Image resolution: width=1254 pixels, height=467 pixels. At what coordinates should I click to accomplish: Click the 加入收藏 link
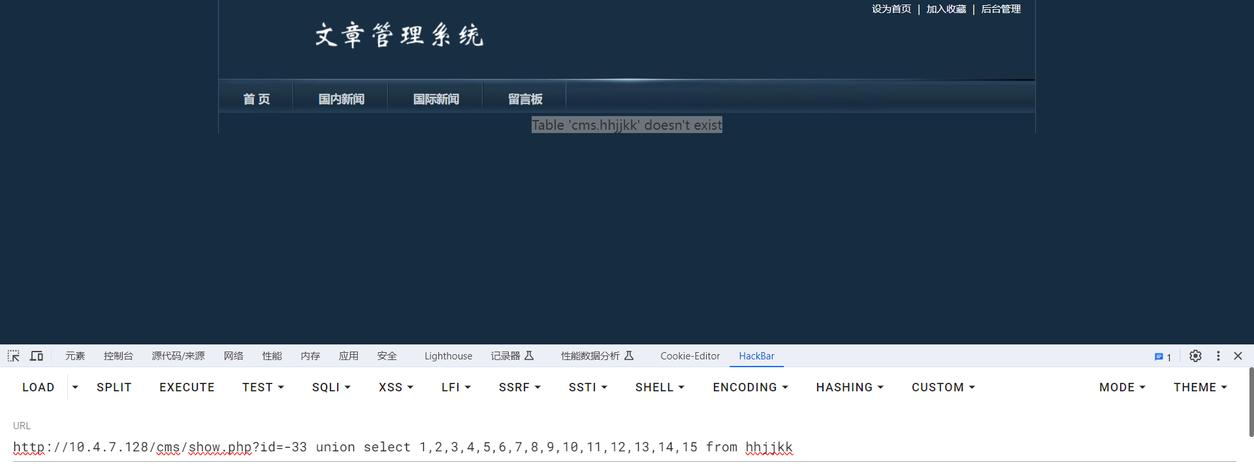(946, 9)
